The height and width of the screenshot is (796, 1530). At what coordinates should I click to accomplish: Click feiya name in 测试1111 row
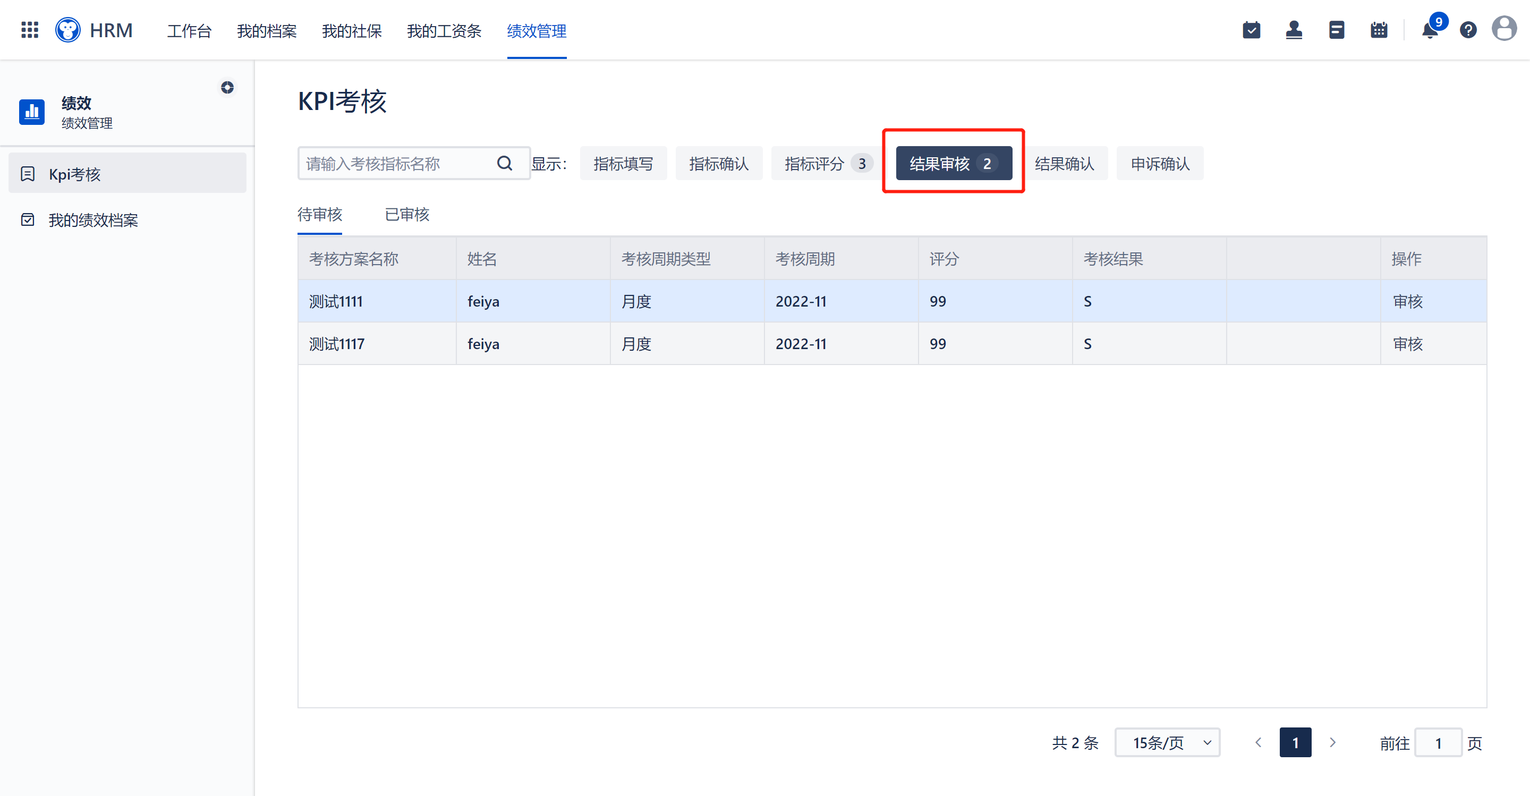click(x=483, y=302)
